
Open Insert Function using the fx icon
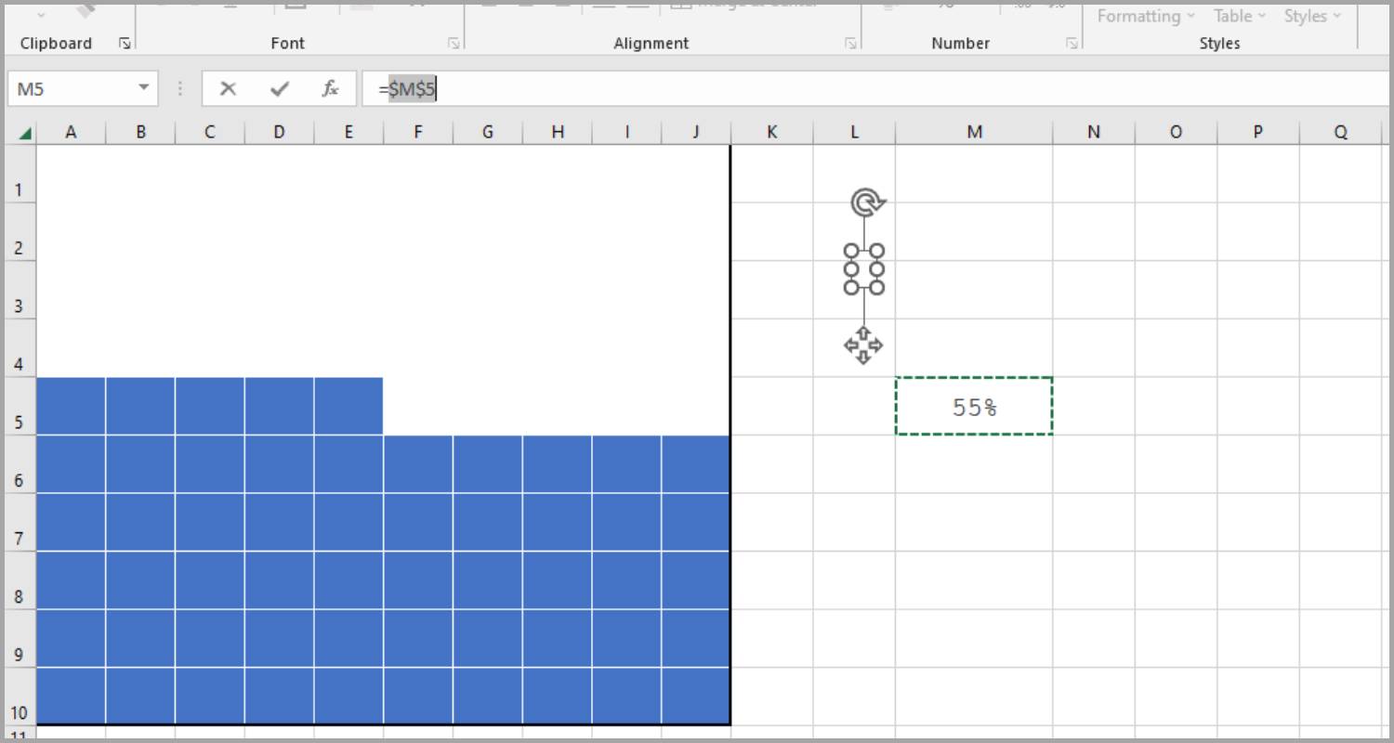331,88
